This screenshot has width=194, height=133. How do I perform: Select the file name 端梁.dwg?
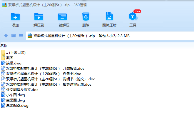click(x=14, y=63)
